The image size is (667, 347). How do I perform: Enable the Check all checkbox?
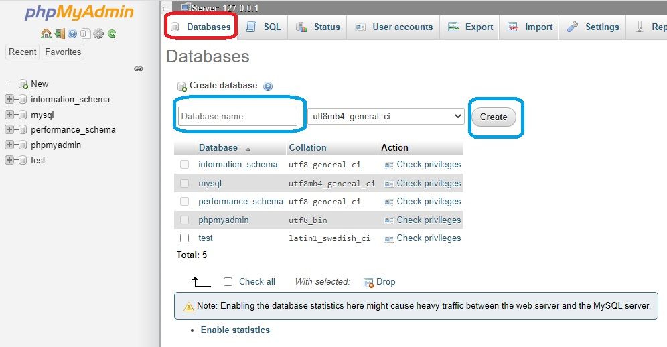(228, 282)
